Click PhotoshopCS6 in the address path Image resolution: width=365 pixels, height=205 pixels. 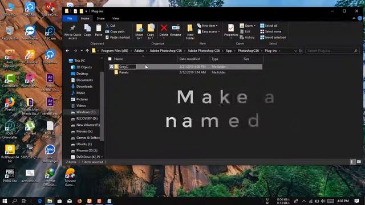pos(248,51)
